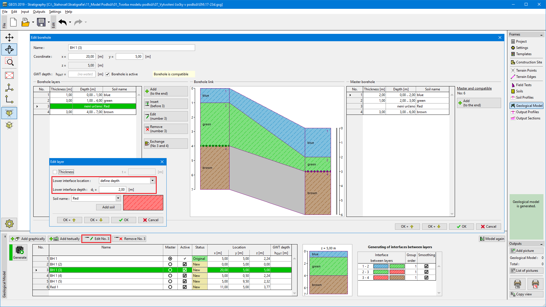
Task: Open Lower interface location dropdown
Action: pyautogui.click(x=152, y=181)
